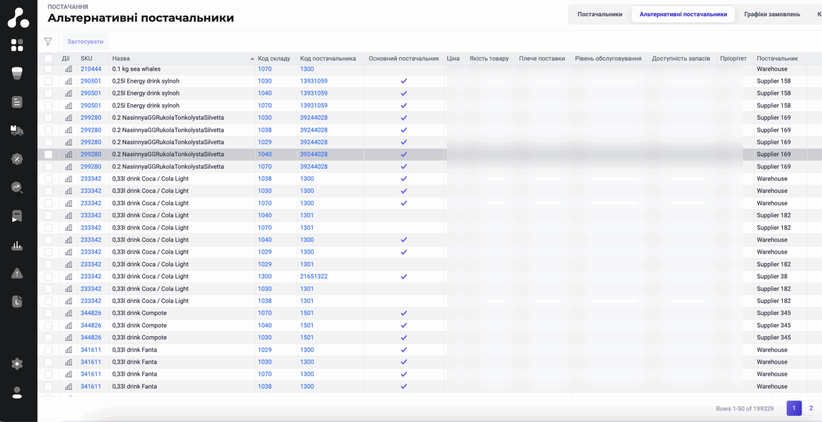The height and width of the screenshot is (422, 822).
Task: Open the settings gear in sidebar
Action: (17, 364)
